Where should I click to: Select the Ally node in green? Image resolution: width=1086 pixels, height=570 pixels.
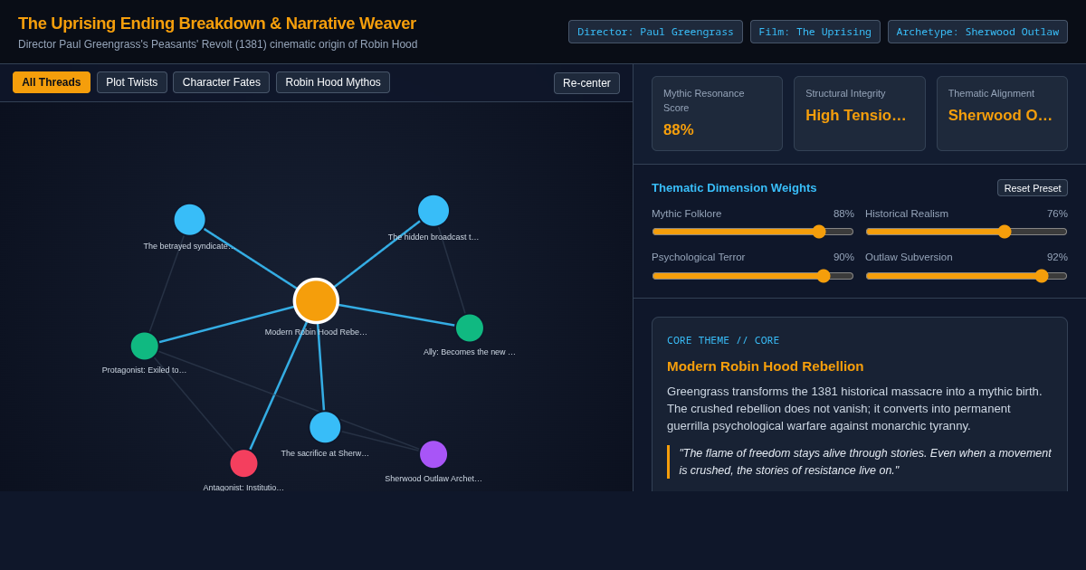[x=470, y=328]
